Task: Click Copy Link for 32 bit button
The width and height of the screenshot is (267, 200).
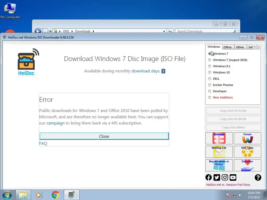Action: pos(233,111)
